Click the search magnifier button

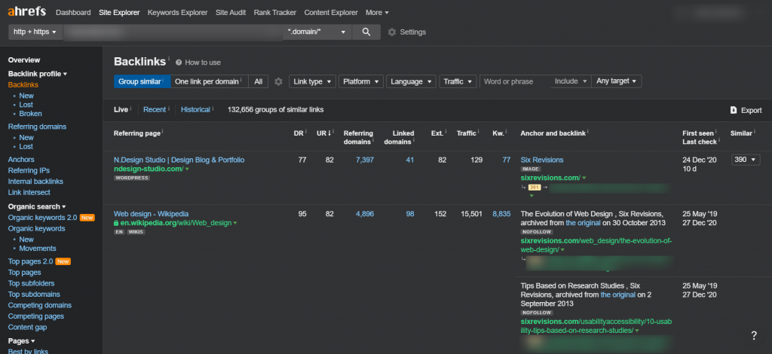366,32
